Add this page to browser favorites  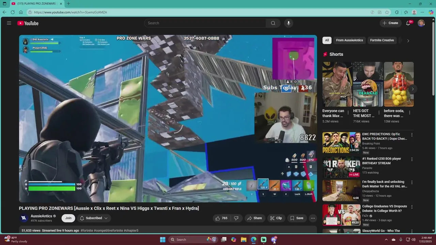[x=387, y=12]
